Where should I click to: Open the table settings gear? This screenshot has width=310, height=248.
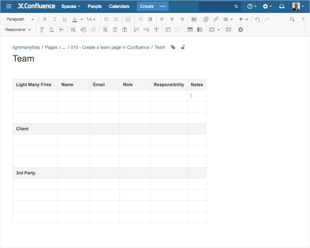point(240,30)
